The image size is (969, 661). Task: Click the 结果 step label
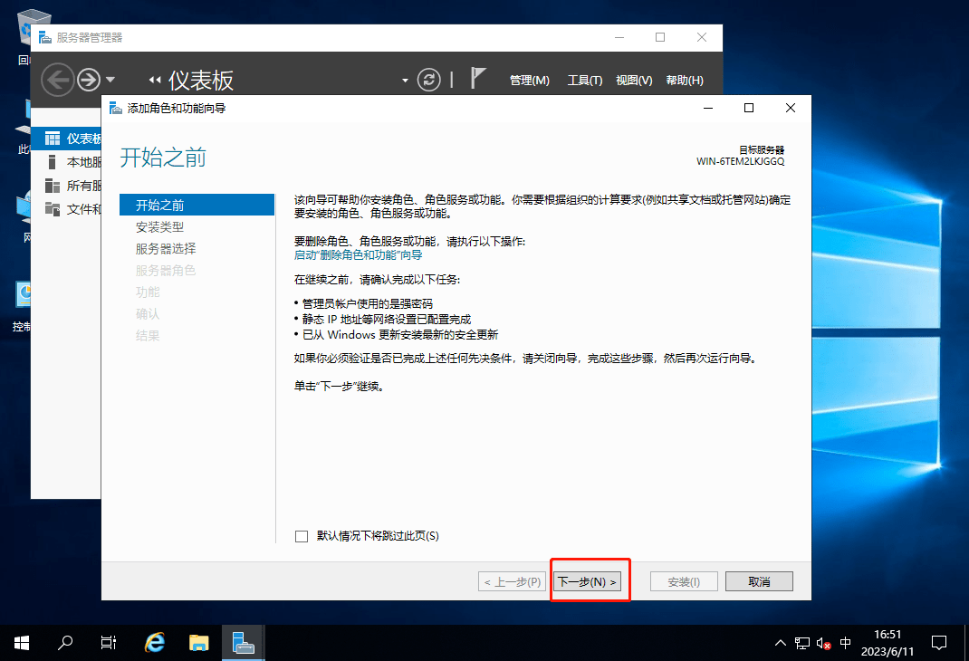coord(148,335)
